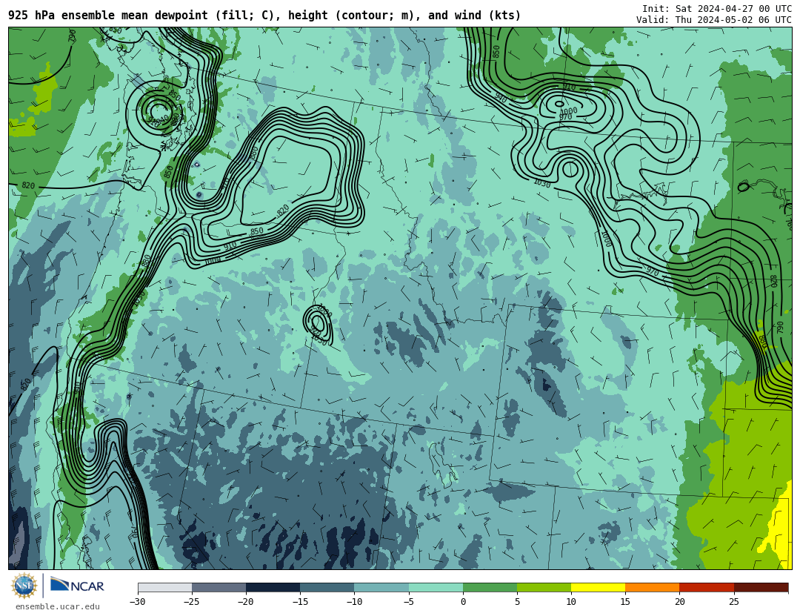Click the NCAR logo
Viewport: 800px width, 616px height.
(x=77, y=586)
